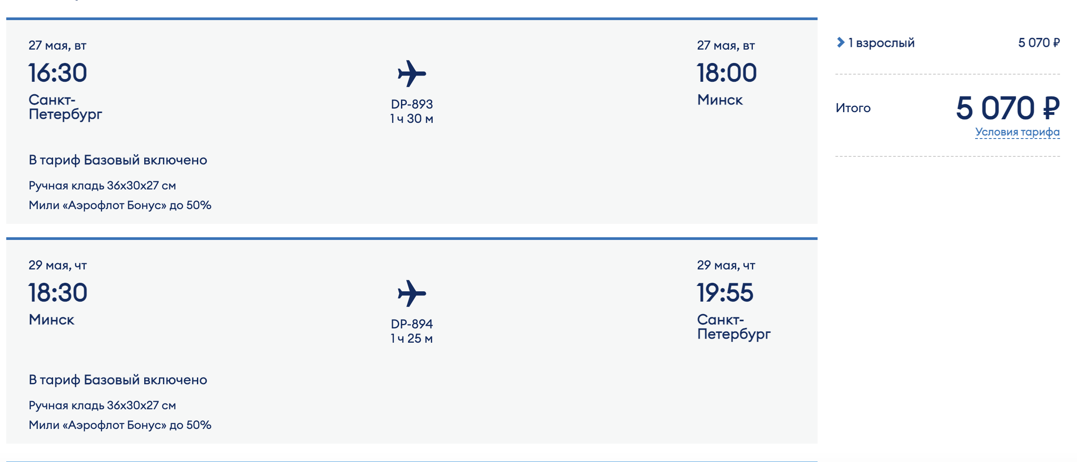This screenshot has height=462, width=1077.
Task: Click the second В тариф Базовый включено heading
Action: click(118, 380)
